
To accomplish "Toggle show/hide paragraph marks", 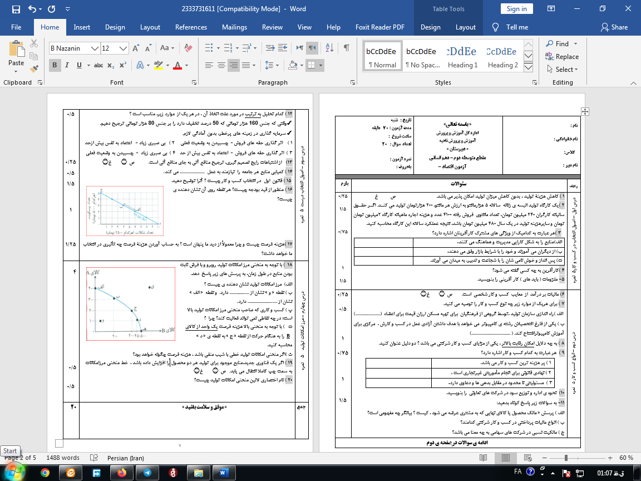I will click(x=346, y=48).
